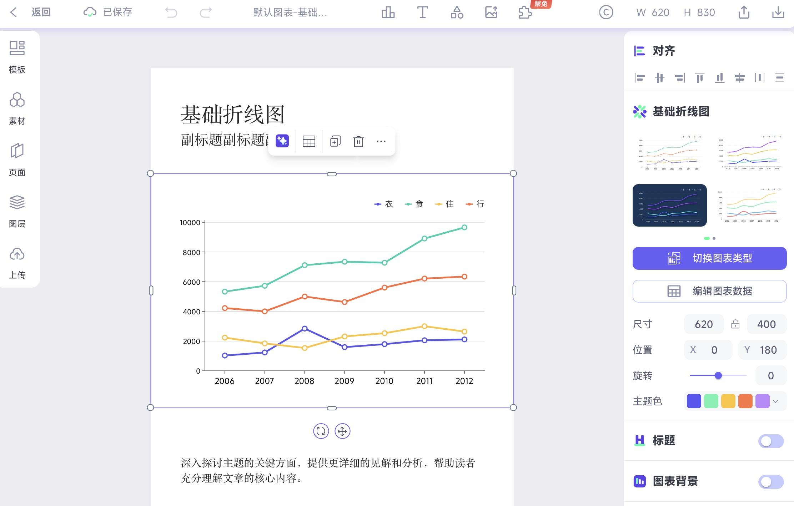The image size is (794, 506).
Task: Select the purple line chart style thumbnail
Action: (x=749, y=152)
